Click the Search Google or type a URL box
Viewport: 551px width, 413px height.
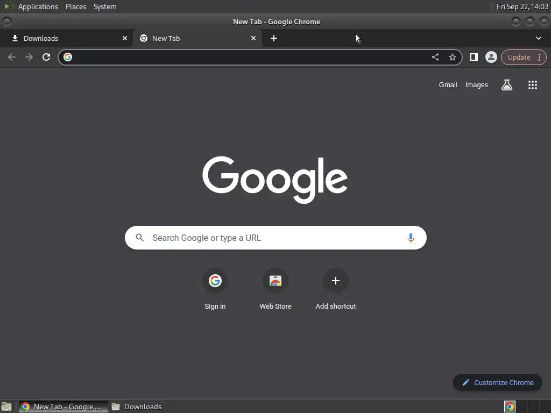coord(275,238)
